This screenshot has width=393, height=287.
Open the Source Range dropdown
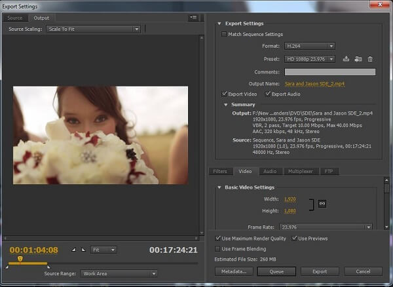point(118,273)
